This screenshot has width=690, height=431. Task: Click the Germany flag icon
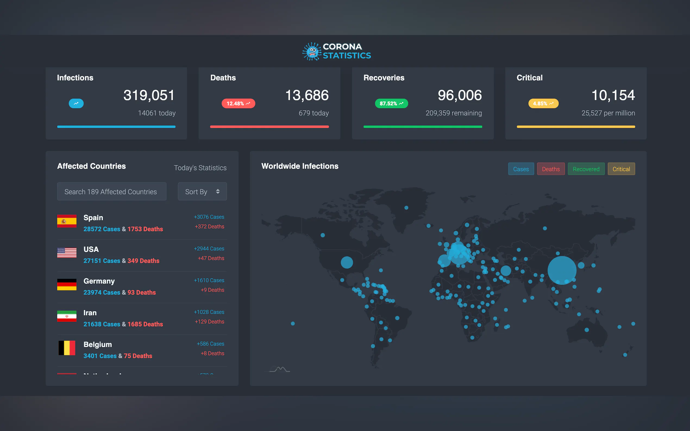67,284
